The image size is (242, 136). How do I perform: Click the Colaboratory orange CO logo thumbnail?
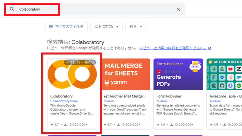[x=72, y=75]
